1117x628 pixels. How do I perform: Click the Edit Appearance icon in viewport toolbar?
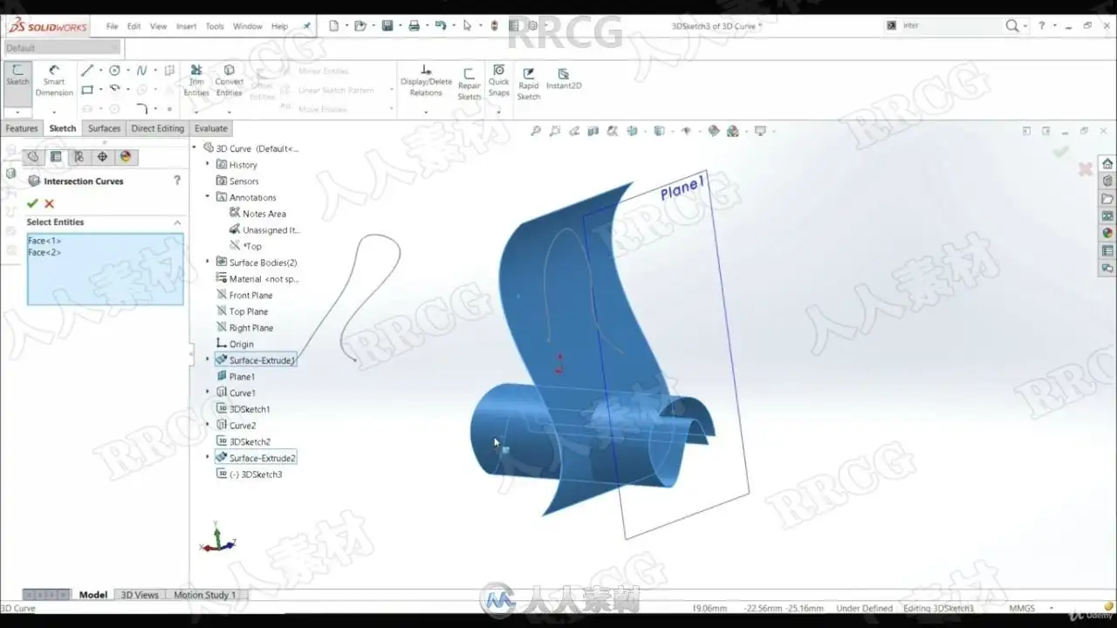click(714, 131)
